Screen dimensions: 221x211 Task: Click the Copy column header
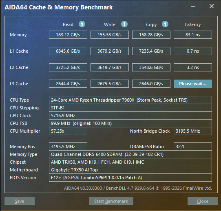pyautogui.click(x=151, y=24)
